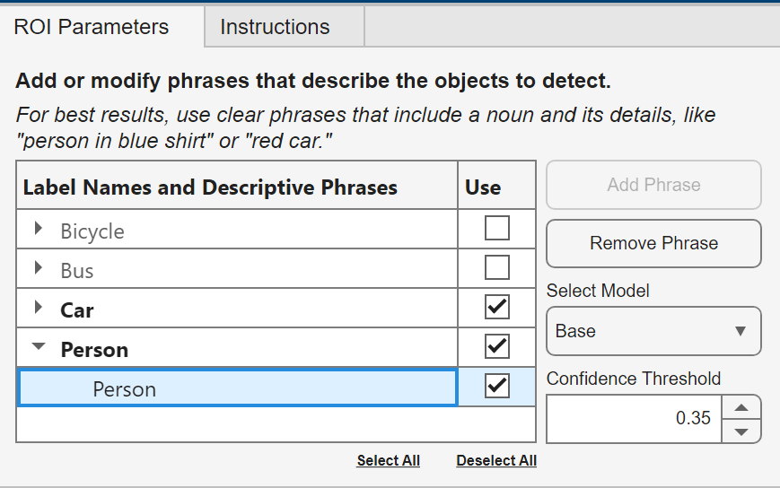780x488 pixels.
Task: Click the Select All link
Action: (x=388, y=461)
